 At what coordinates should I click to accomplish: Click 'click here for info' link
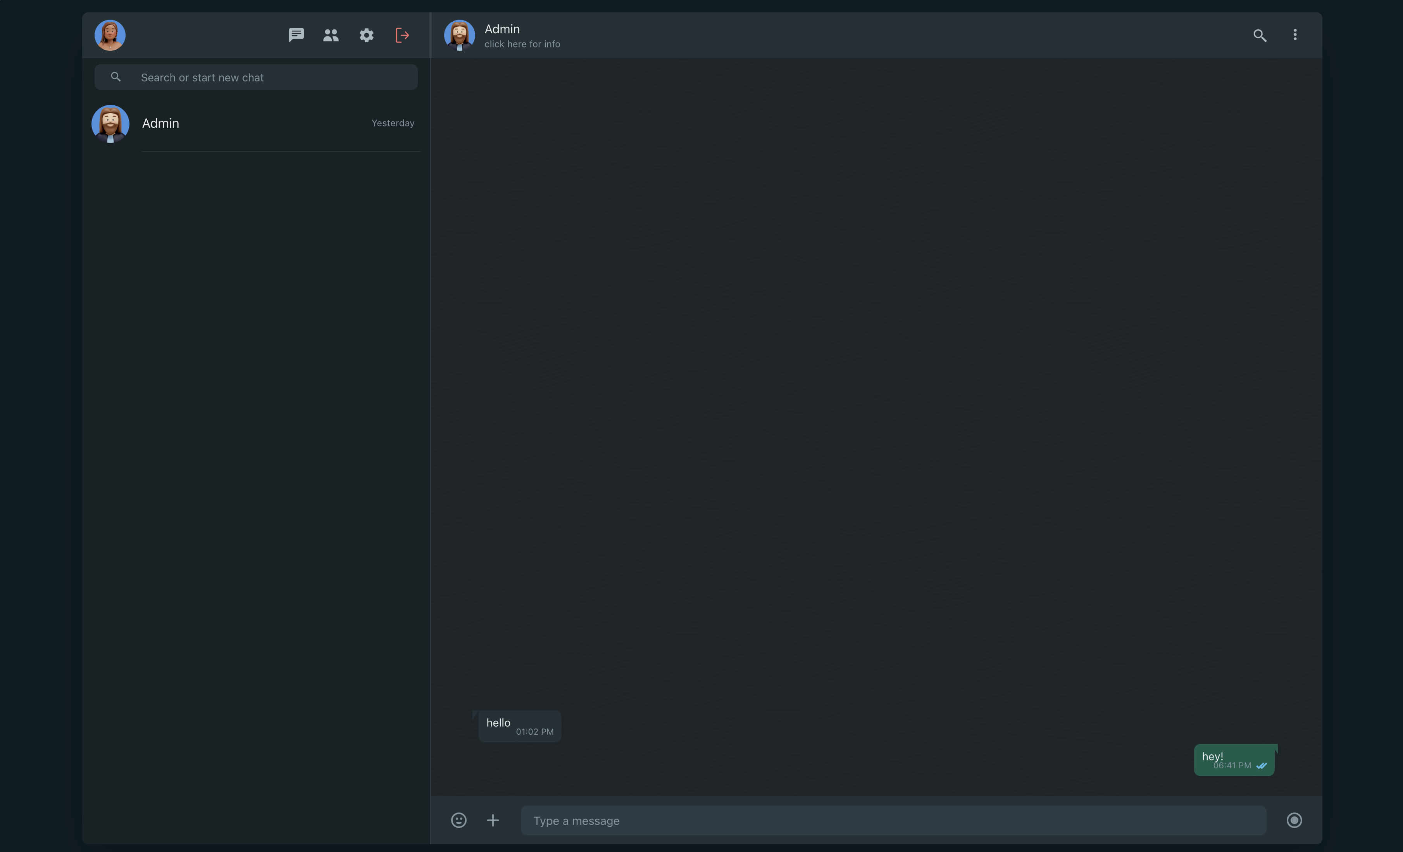(522, 45)
